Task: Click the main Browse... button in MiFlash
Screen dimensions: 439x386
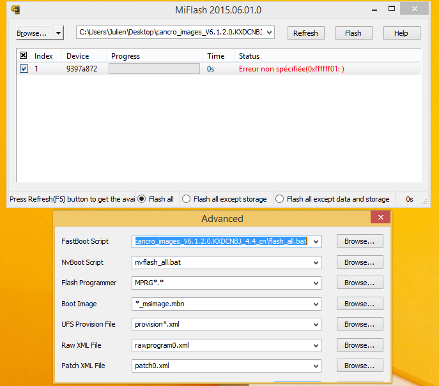Action: [35, 33]
